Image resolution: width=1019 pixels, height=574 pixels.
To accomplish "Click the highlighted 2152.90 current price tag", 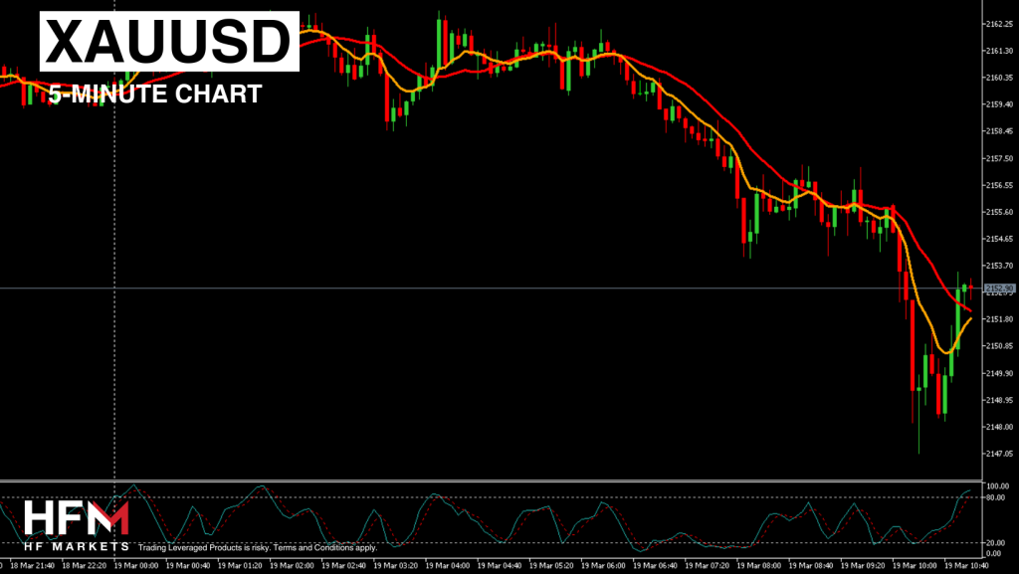I will [998, 288].
